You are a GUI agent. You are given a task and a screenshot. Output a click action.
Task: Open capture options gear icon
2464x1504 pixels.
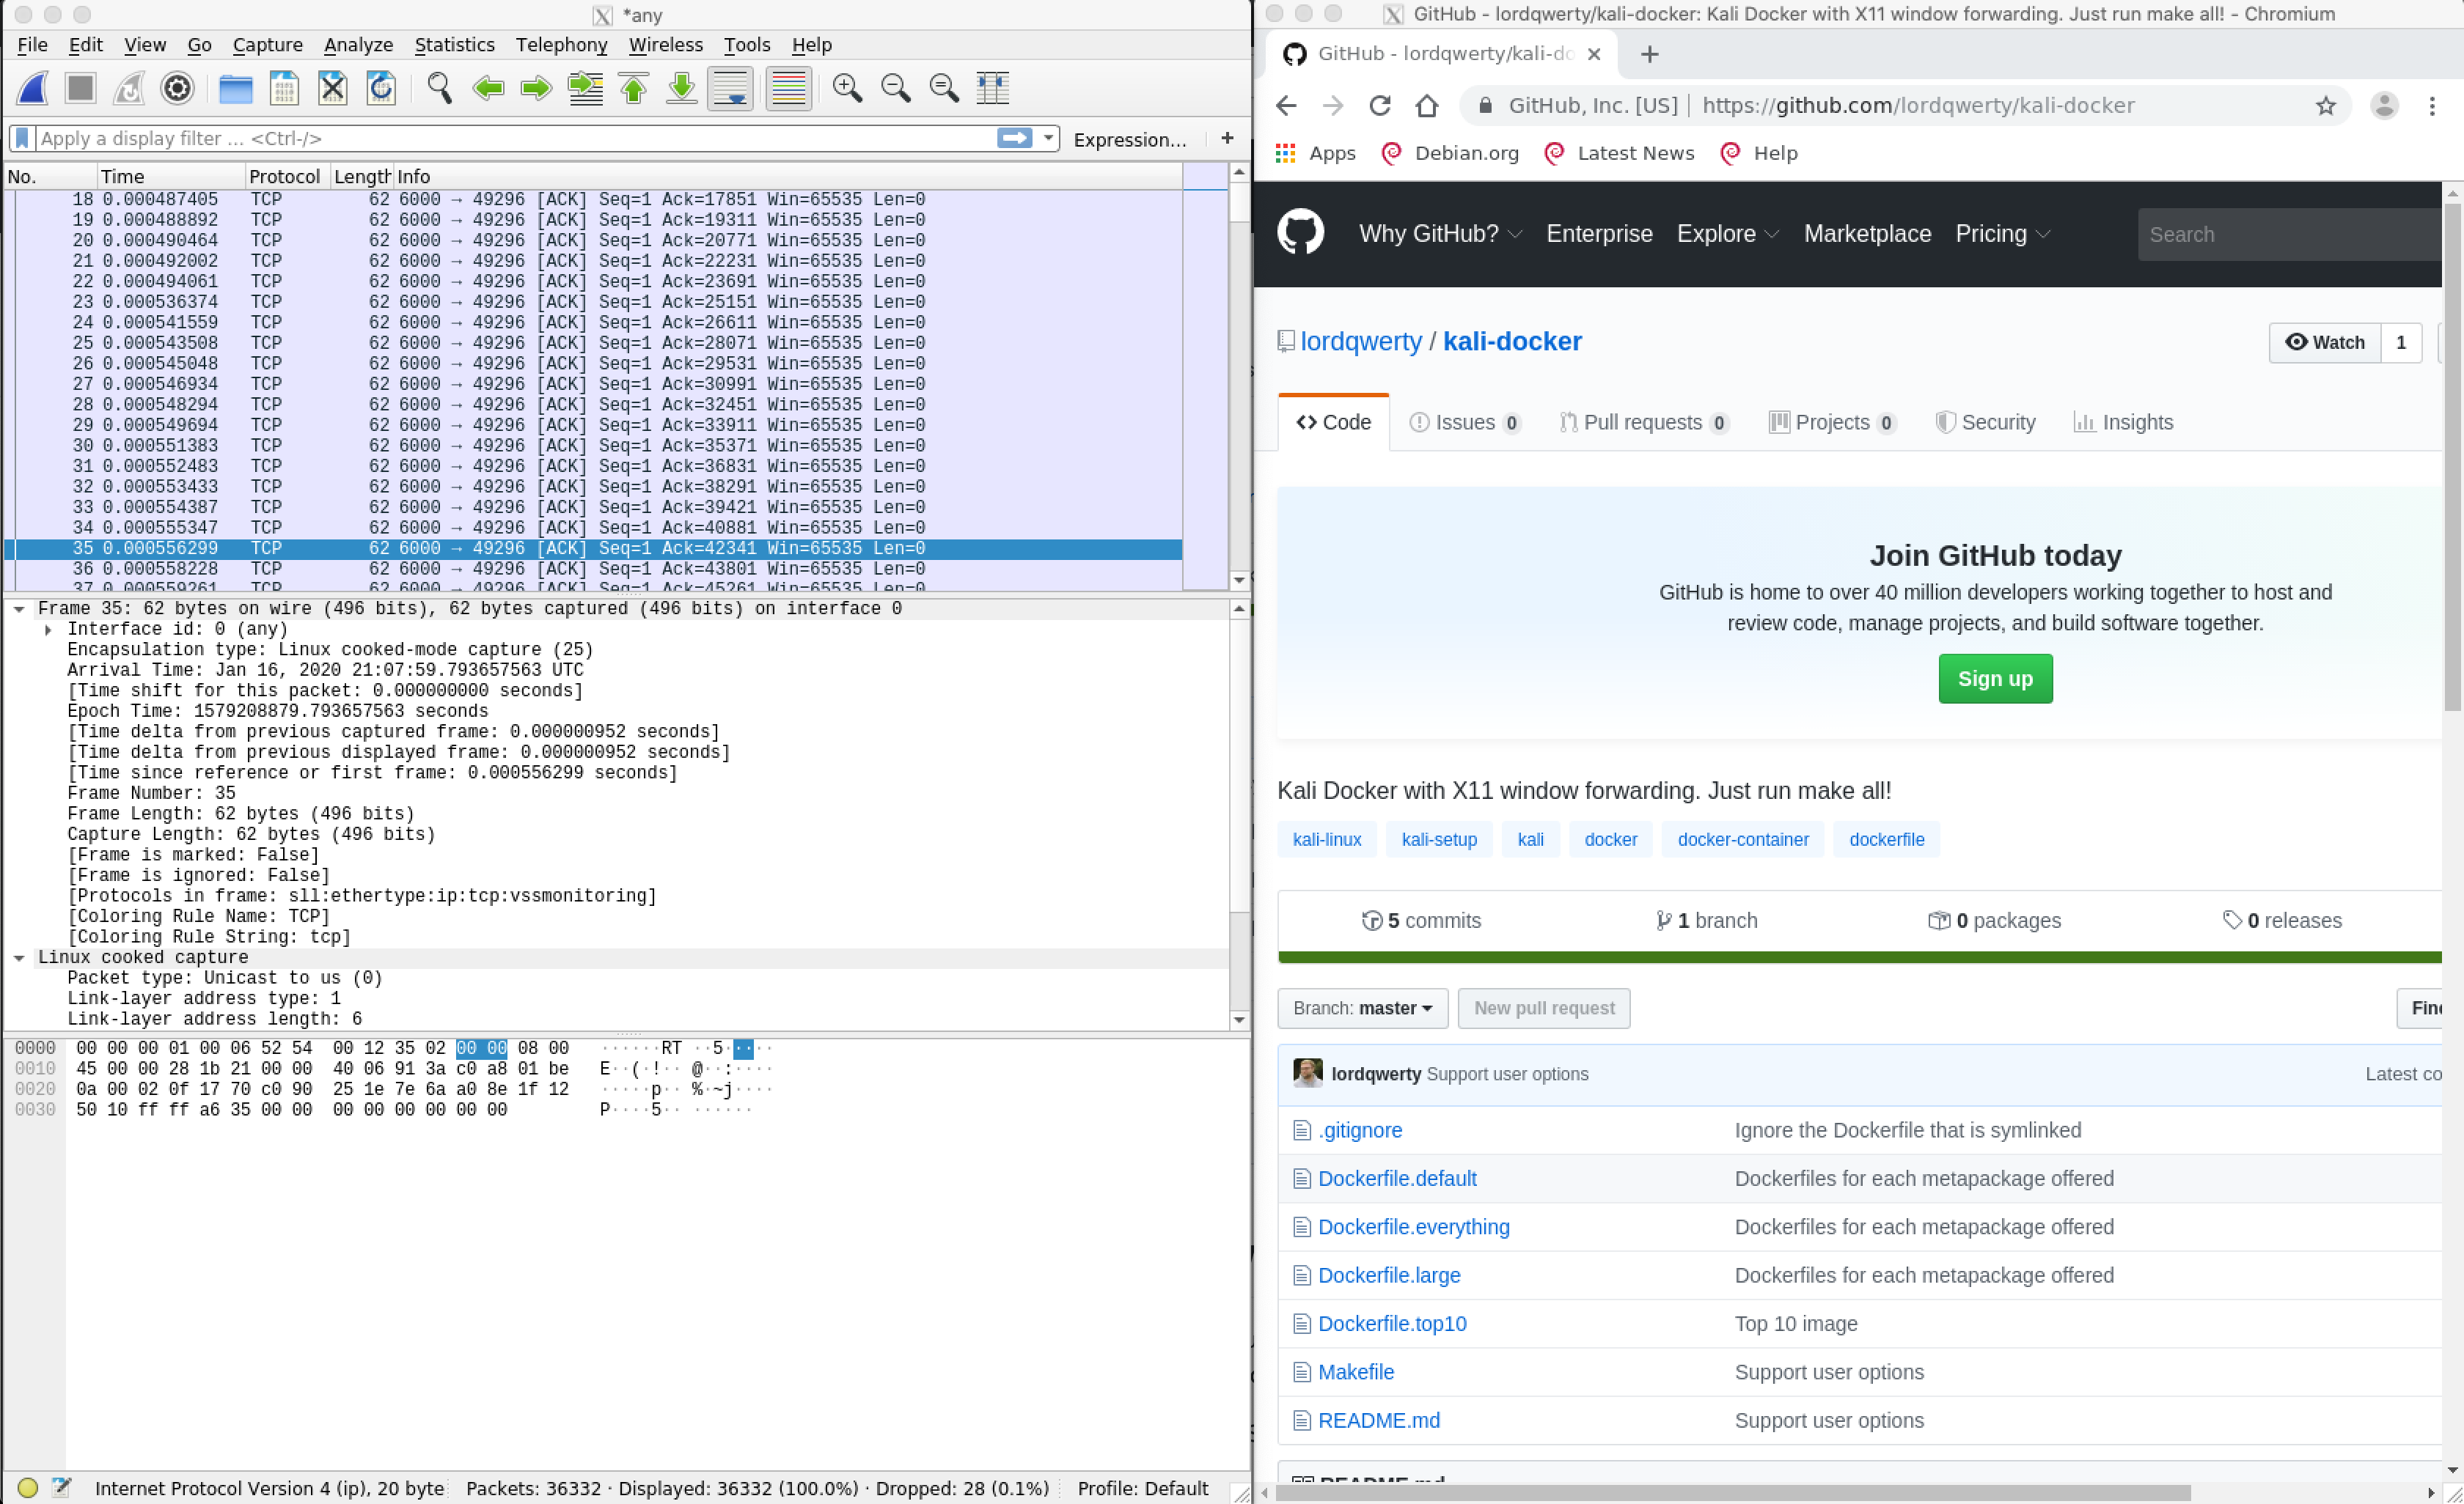pos(177,89)
